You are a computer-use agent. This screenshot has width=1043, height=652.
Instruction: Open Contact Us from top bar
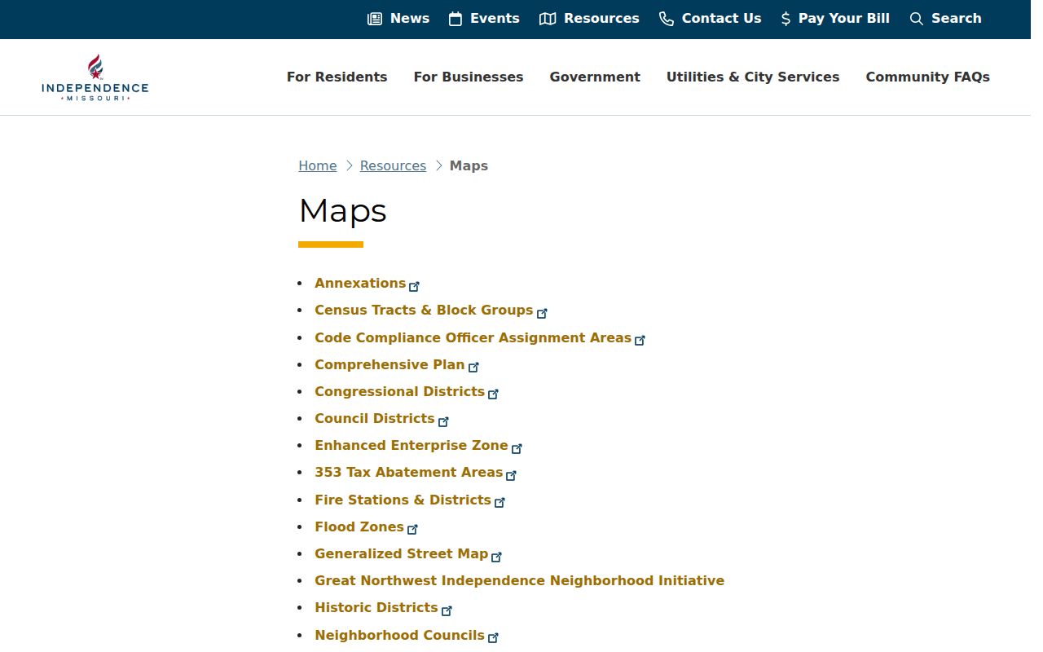pyautogui.click(x=722, y=18)
